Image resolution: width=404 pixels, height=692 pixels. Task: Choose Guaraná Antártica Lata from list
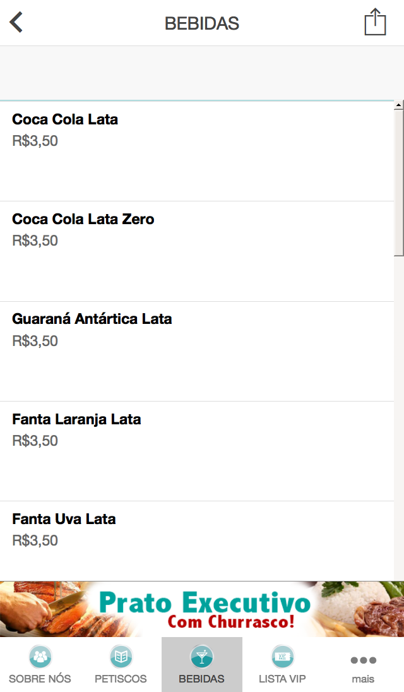click(92, 319)
